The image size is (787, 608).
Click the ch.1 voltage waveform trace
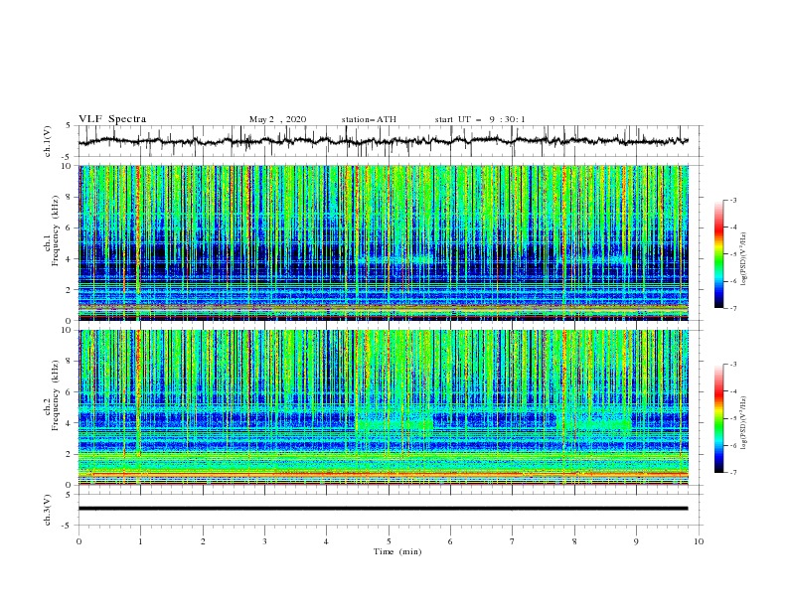pos(384,141)
